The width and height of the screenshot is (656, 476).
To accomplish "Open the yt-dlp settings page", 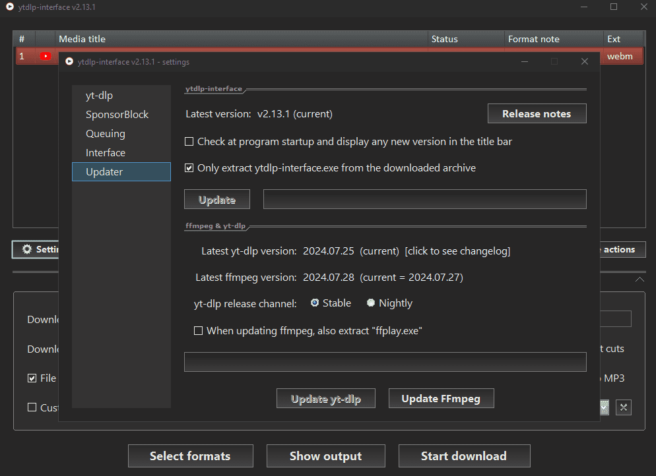I will pos(121,96).
